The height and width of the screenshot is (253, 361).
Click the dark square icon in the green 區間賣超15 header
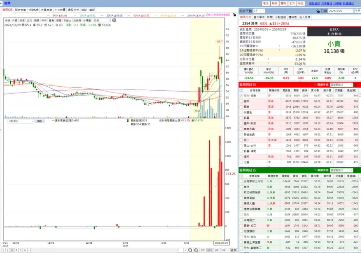(x=356, y=170)
